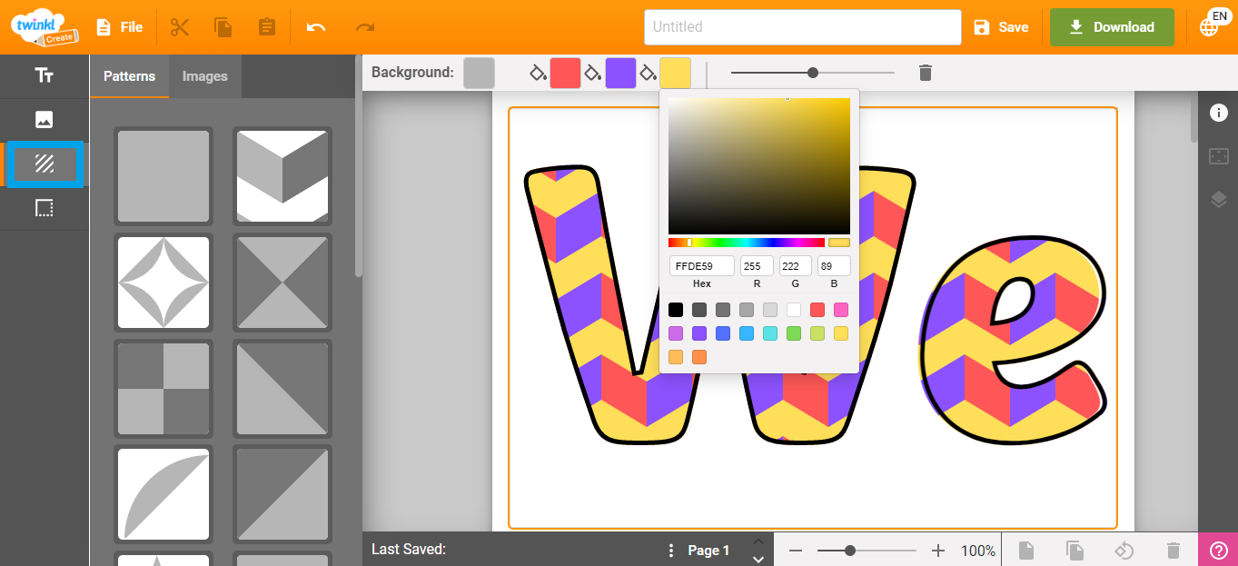Viewport: 1238px width, 566px height.
Task: Click the rainbow hue slider
Action: pyautogui.click(x=747, y=243)
